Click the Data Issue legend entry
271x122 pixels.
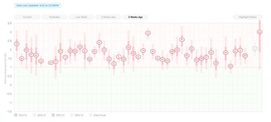[97, 115]
